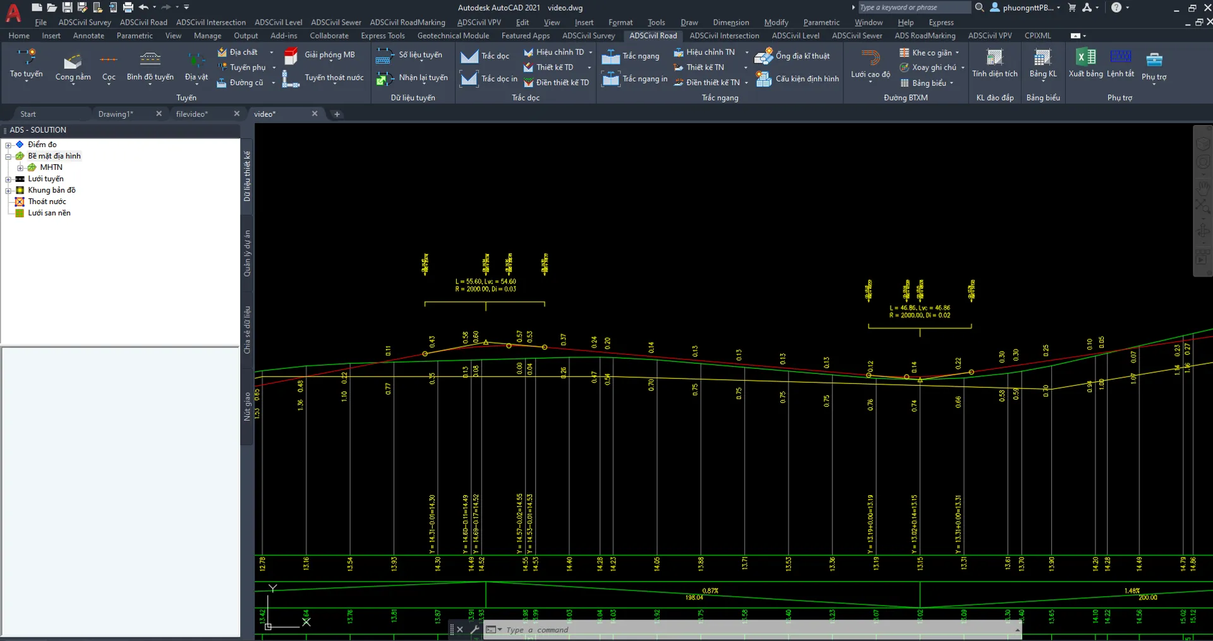This screenshot has width=1213, height=641.
Task: Switch to the Drawing1* document tab
Action: click(x=116, y=114)
